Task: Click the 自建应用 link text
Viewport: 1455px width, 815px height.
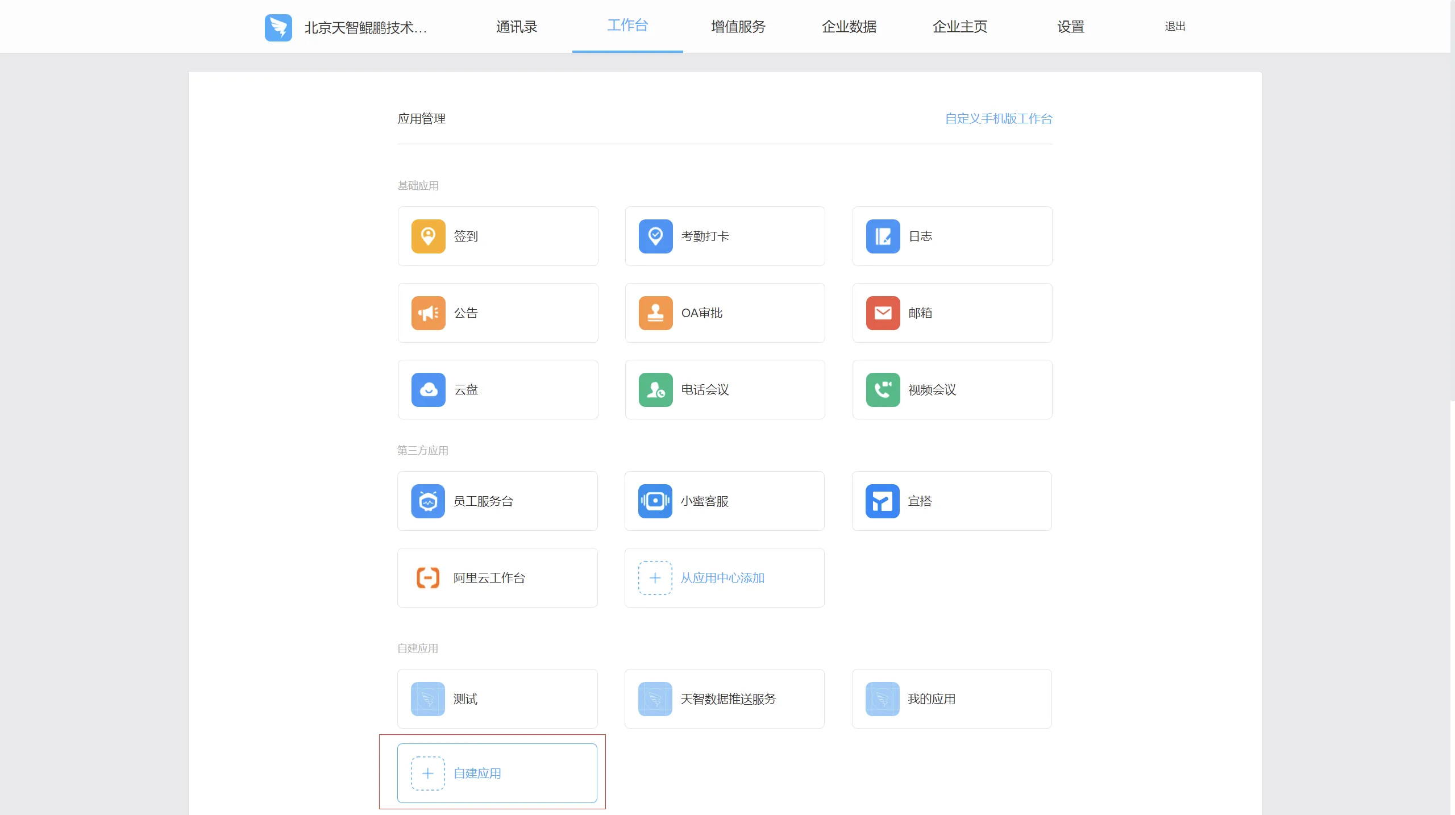Action: (477, 773)
